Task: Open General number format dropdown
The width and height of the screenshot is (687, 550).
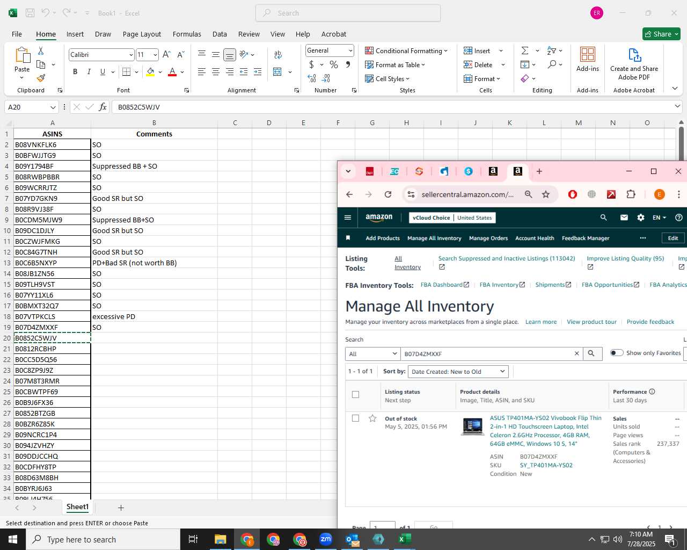Action: click(x=350, y=50)
